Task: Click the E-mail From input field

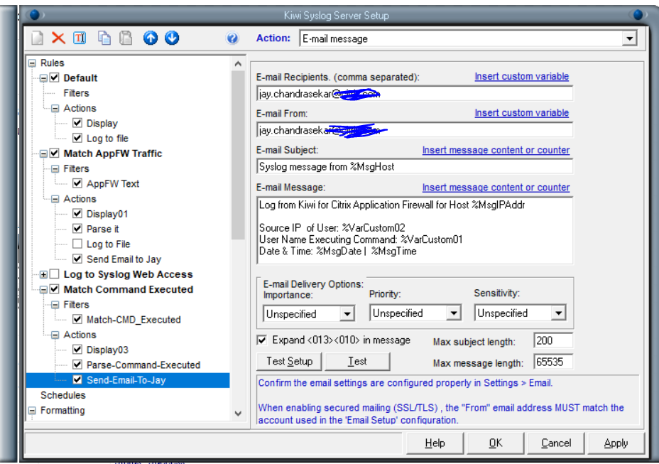Action: click(415, 130)
